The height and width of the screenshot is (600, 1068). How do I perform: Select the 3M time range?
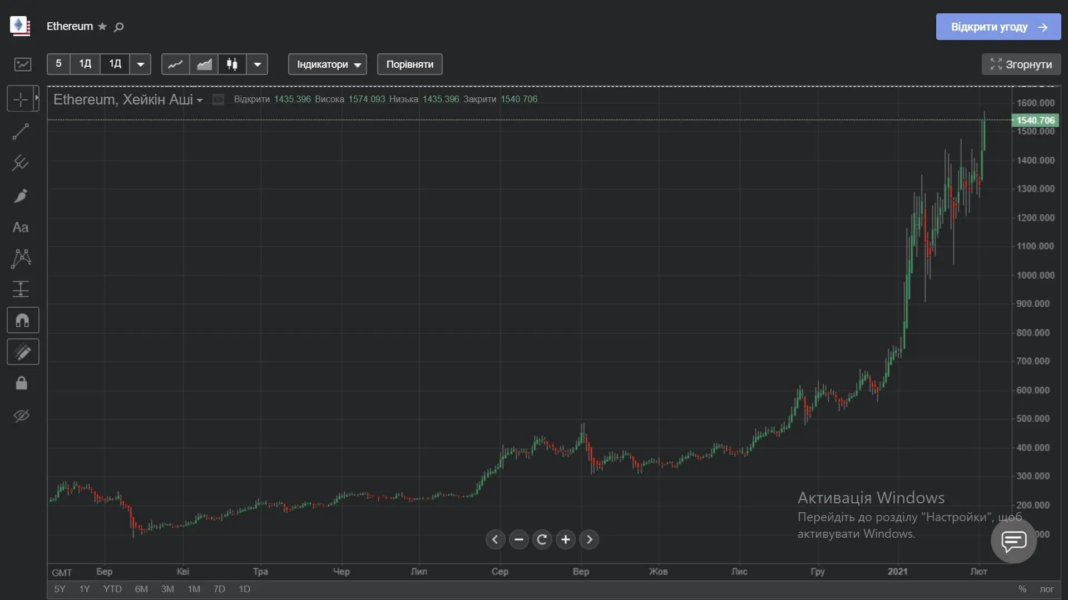pyautogui.click(x=167, y=589)
